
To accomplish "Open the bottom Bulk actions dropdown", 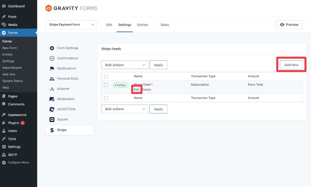I will pyautogui.click(x=125, y=109).
